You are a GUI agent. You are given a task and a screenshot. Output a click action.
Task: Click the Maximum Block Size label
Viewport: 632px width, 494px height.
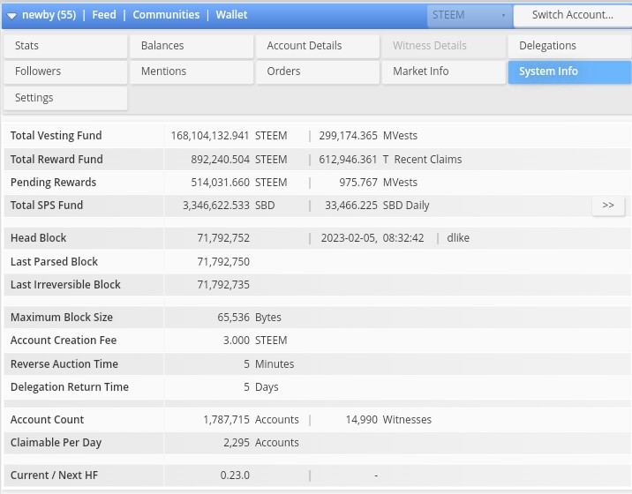point(62,318)
